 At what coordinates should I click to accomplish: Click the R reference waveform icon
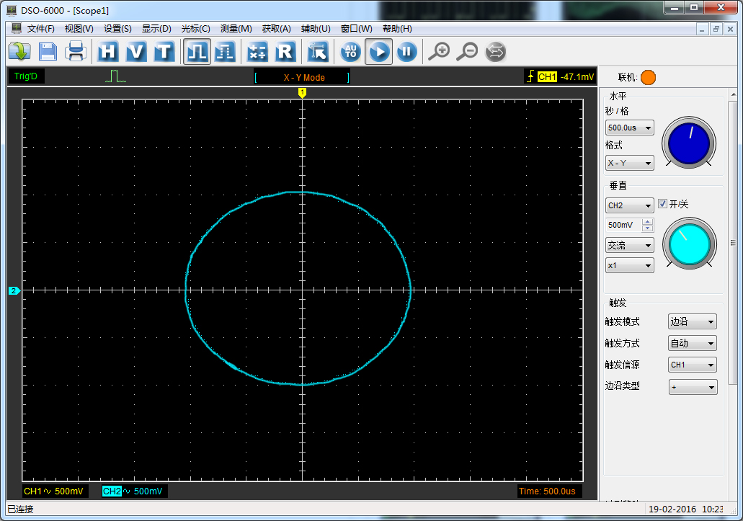point(285,51)
